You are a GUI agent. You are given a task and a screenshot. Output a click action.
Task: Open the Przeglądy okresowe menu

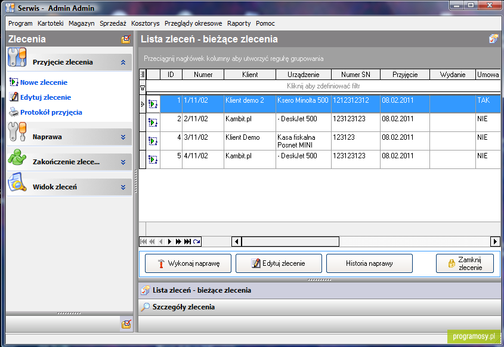pos(193,23)
